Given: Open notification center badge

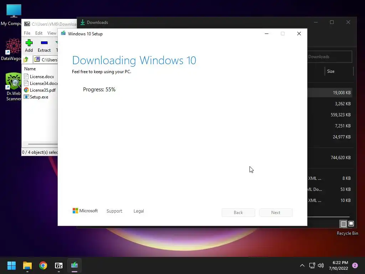Looking at the screenshot, I should [355, 265].
